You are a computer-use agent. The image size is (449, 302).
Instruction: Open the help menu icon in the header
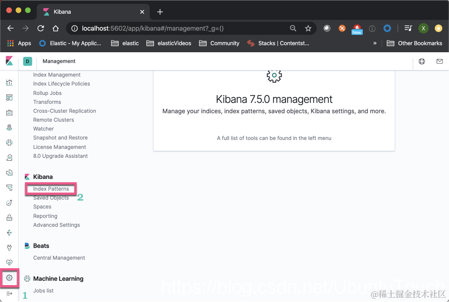pos(422,61)
